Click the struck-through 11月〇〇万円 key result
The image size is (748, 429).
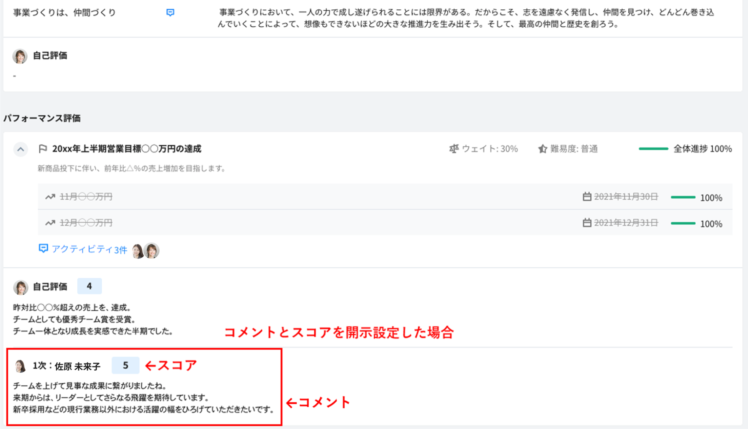click(x=86, y=197)
